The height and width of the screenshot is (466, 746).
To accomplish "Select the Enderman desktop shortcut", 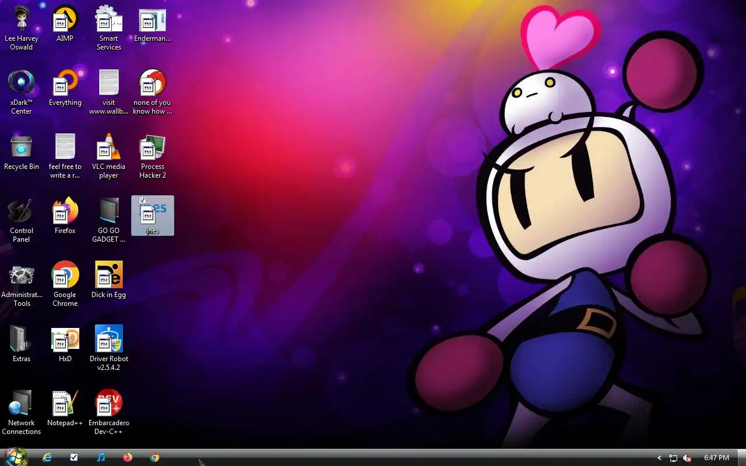I will (152, 23).
